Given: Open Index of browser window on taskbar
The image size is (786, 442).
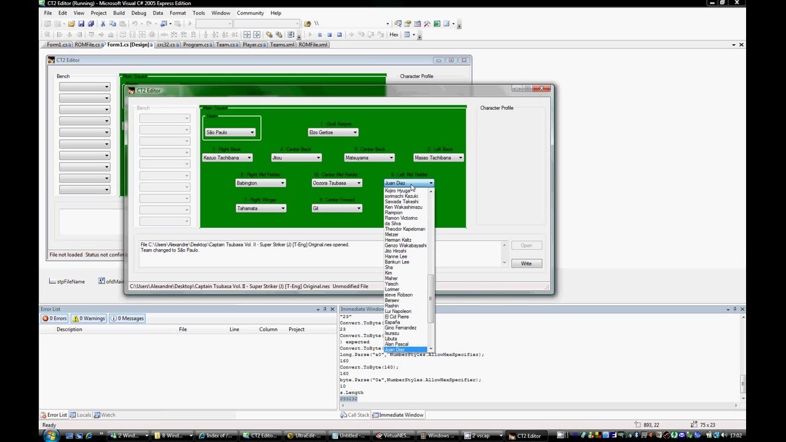Looking at the screenshot, I should [x=215, y=436].
